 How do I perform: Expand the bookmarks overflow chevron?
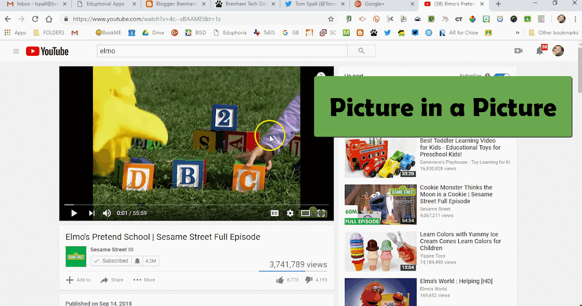(517, 33)
